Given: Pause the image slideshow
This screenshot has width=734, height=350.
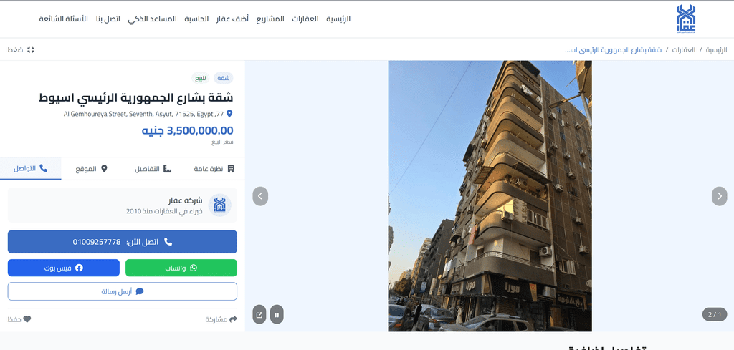Looking at the screenshot, I should 277,314.
